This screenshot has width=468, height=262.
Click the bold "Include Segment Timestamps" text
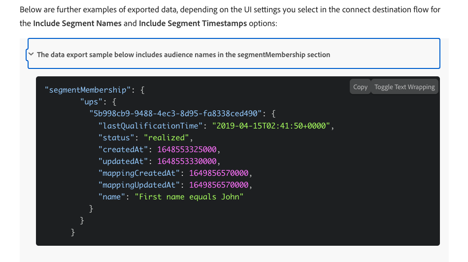point(193,24)
